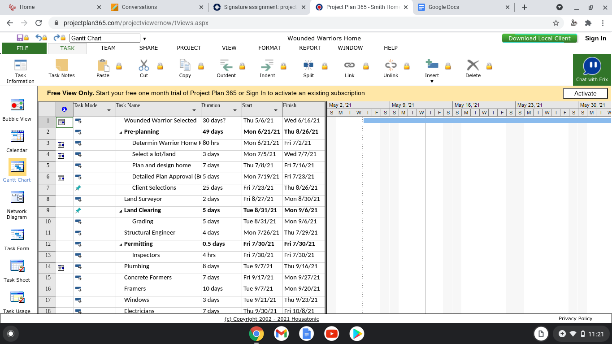Image resolution: width=612 pixels, height=344 pixels.
Task: Open the Task Information icon
Action: [x=21, y=65]
